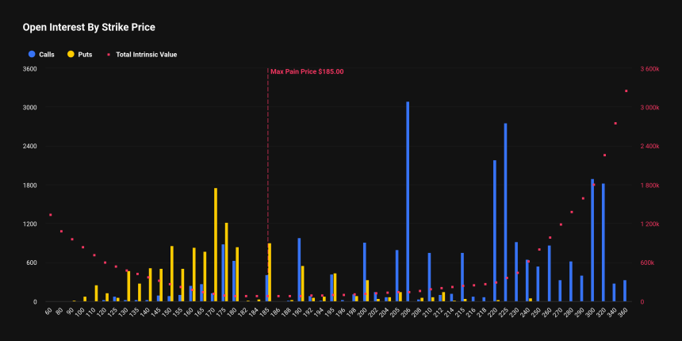Viewport: 682px width, 341px height.
Task: Click the 3 600k right axis label
Action: pyautogui.click(x=650, y=69)
